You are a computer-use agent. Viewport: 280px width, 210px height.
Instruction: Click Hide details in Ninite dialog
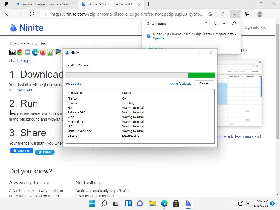tap(74, 84)
